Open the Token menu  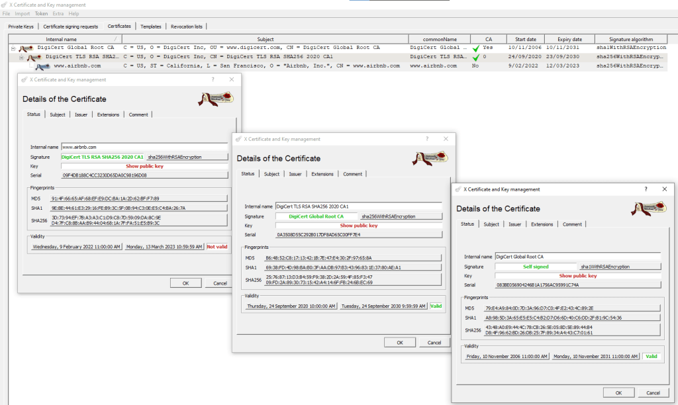point(40,13)
